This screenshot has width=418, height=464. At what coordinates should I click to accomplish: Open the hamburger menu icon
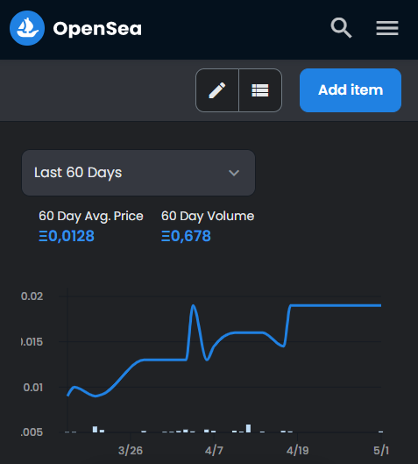tap(387, 28)
